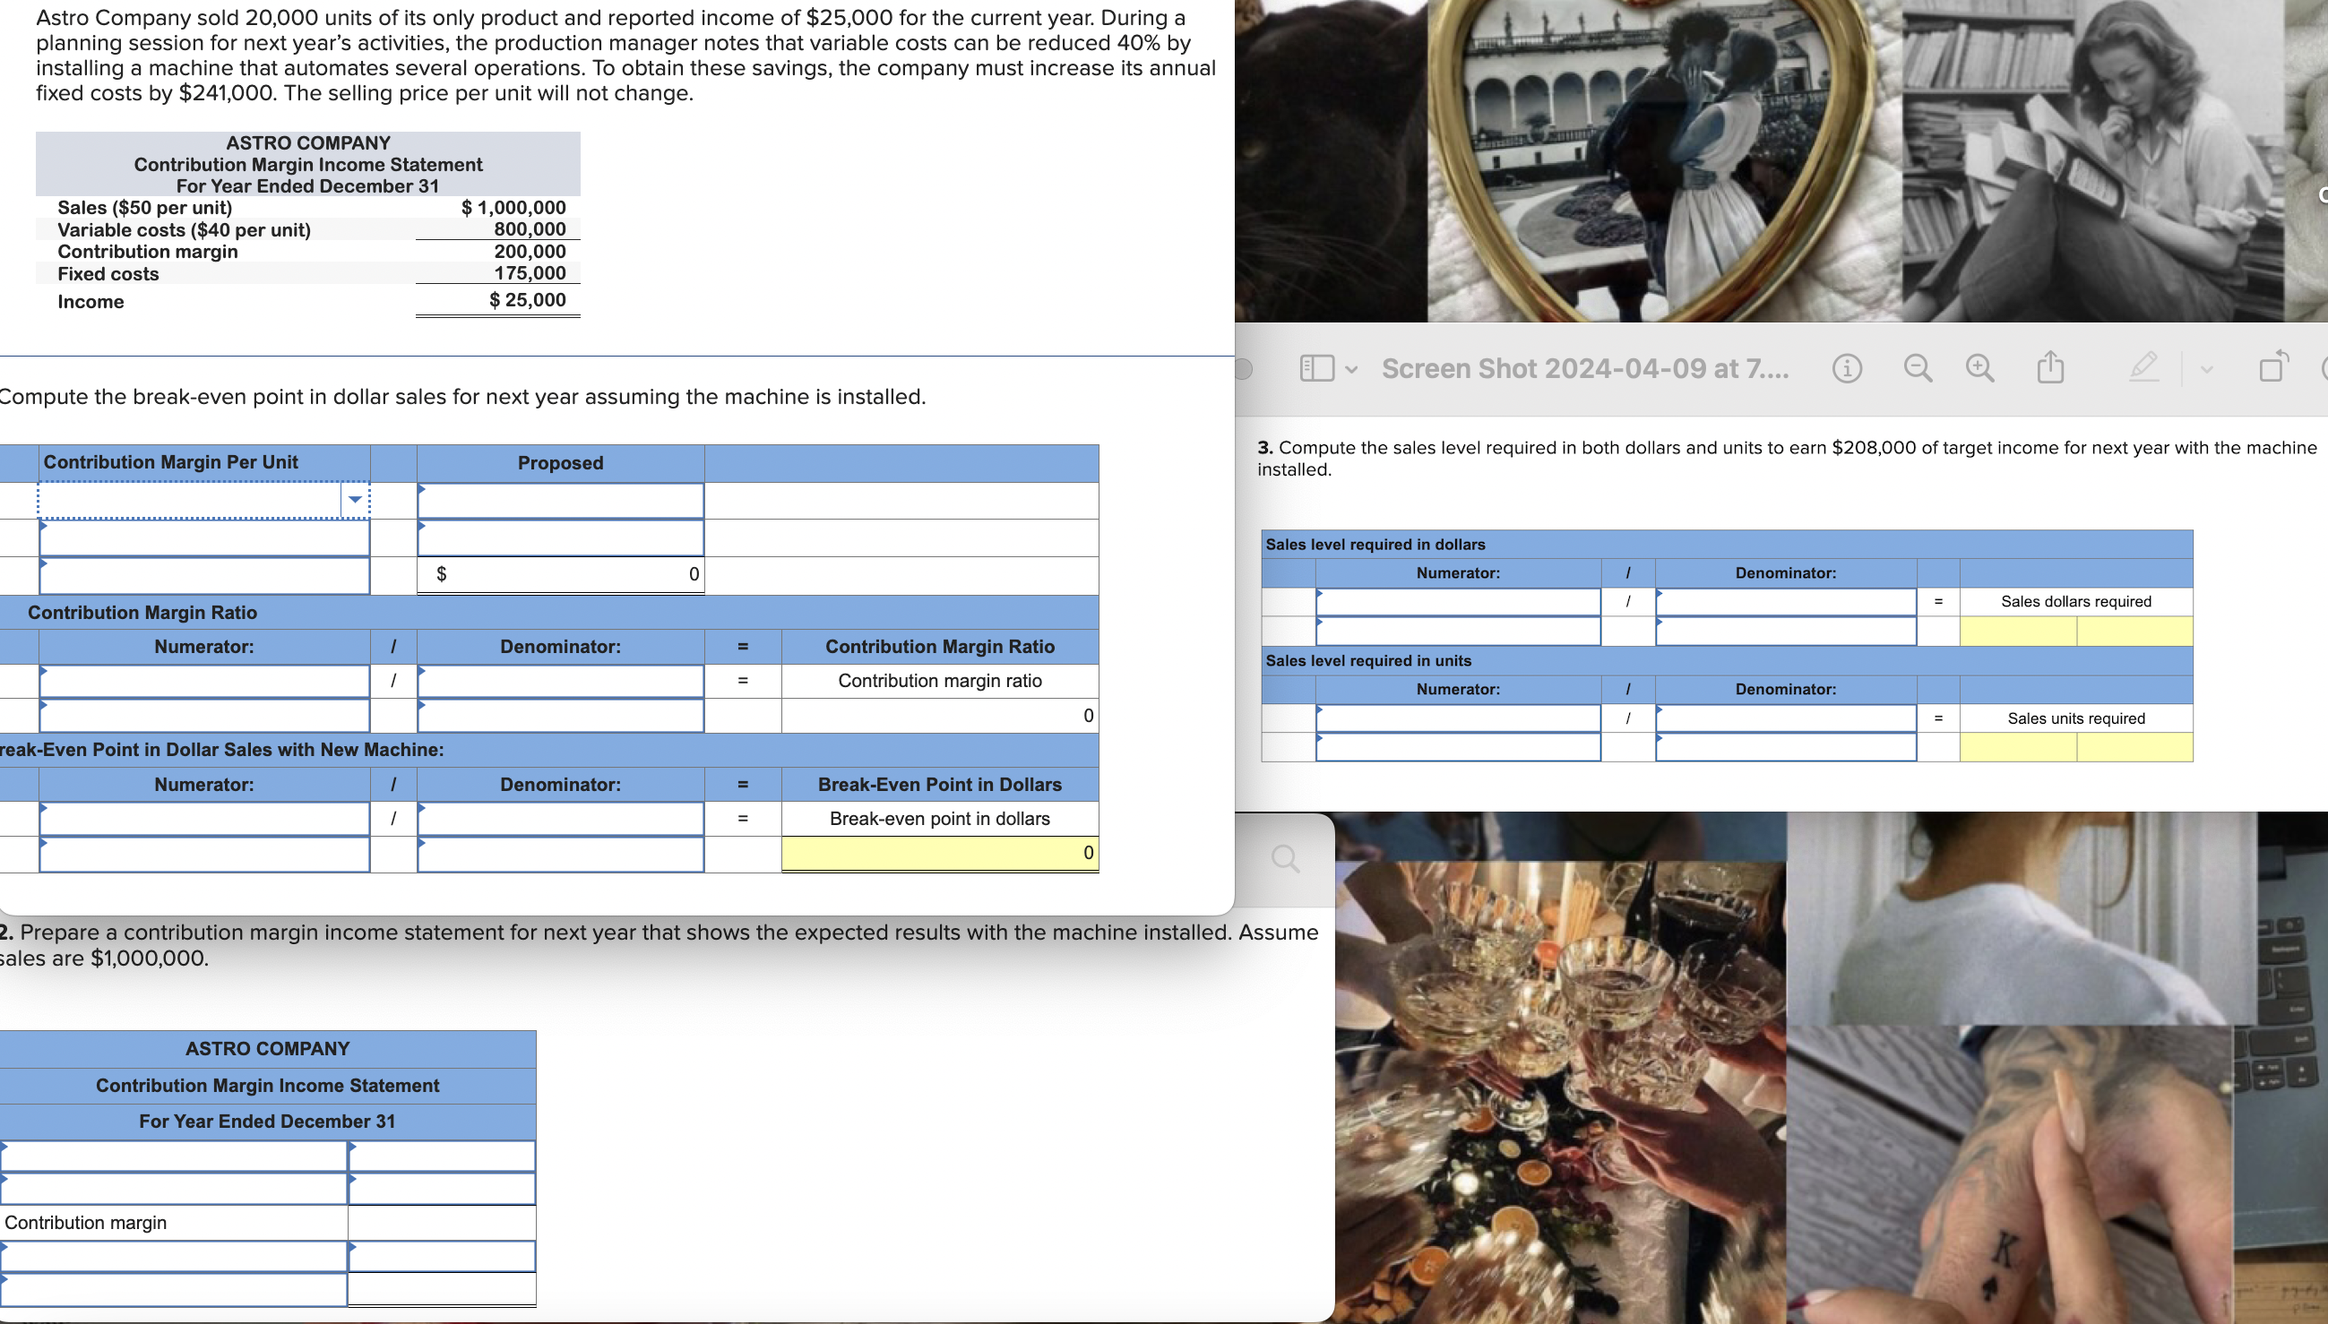The image size is (2328, 1324).
Task: Click the share icon in Preview
Action: coord(2049,366)
